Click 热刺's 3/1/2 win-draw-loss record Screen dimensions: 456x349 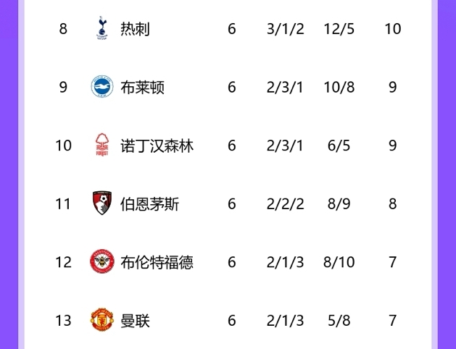[x=285, y=29]
